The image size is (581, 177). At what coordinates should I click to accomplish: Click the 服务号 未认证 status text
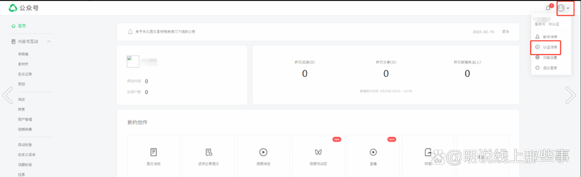point(547,24)
